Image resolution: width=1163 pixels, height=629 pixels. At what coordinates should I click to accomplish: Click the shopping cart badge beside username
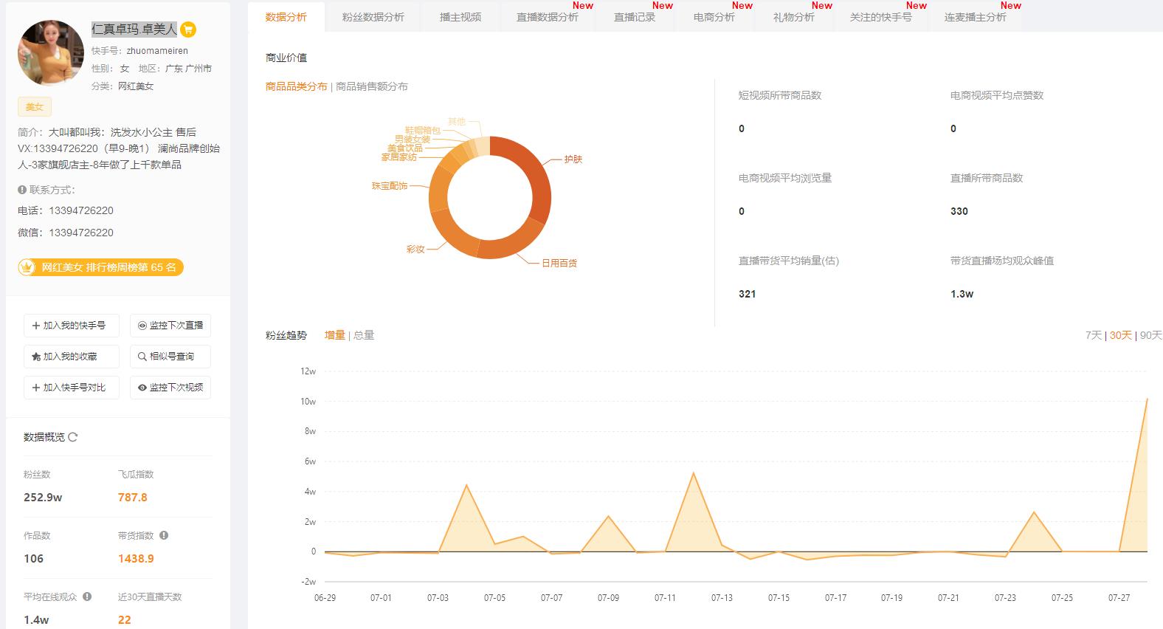click(x=188, y=30)
